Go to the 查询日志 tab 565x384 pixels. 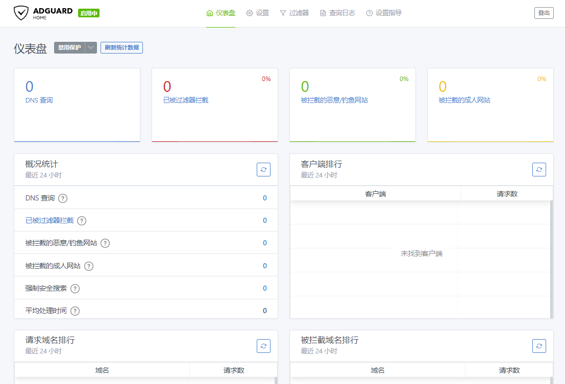337,13
